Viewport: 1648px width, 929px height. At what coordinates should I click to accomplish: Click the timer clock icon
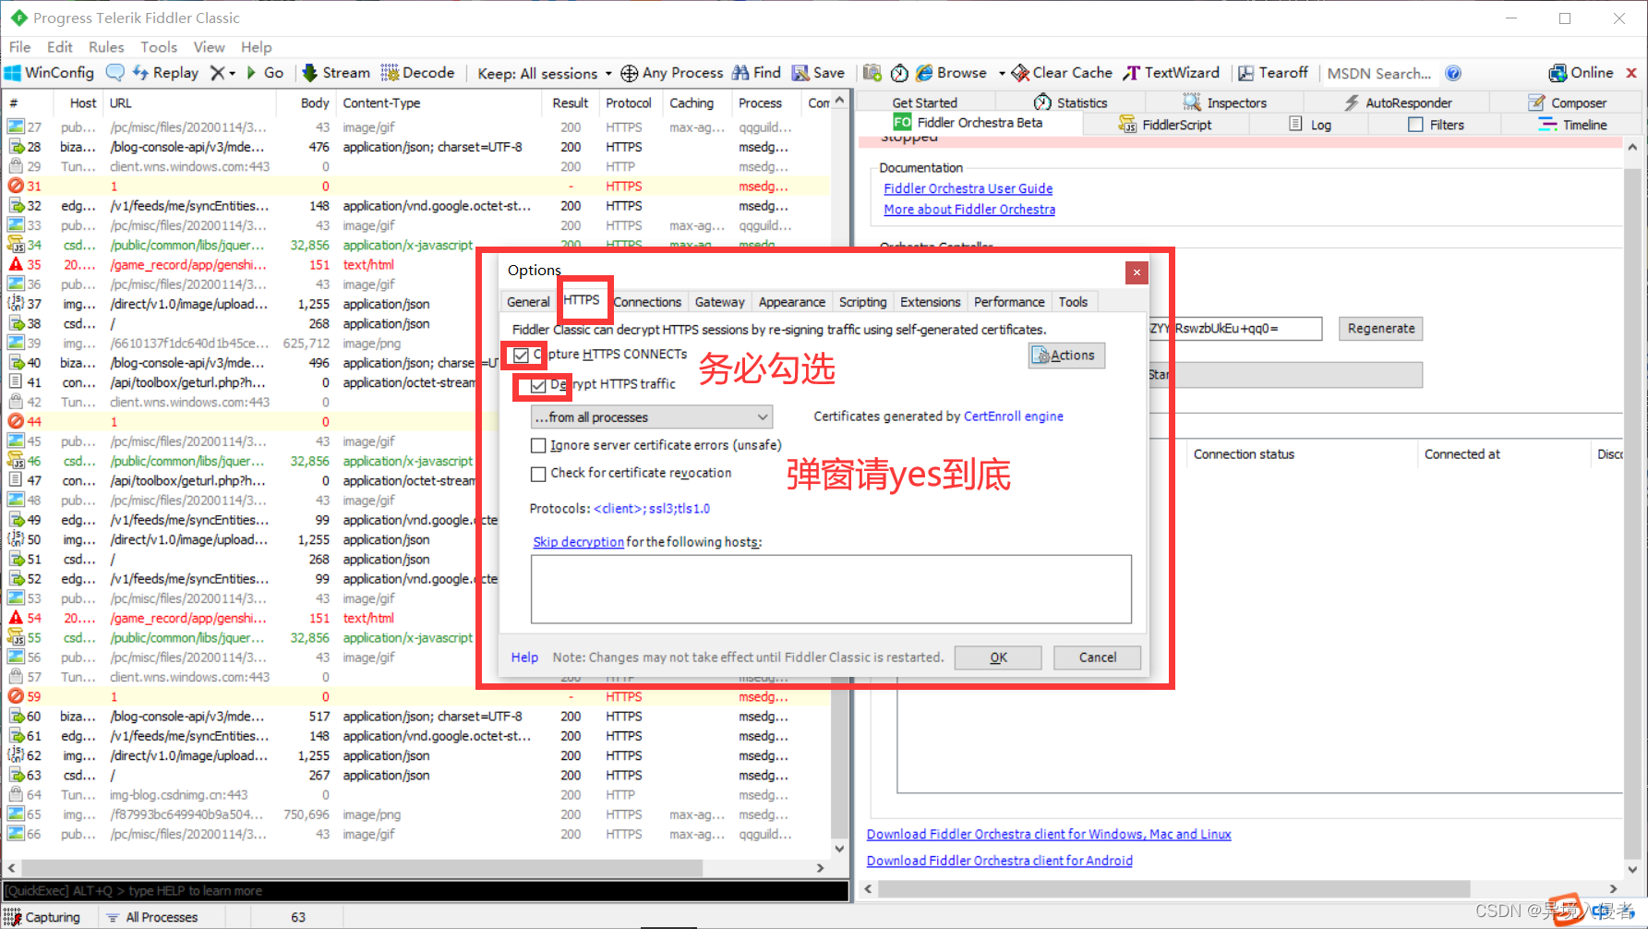point(899,72)
